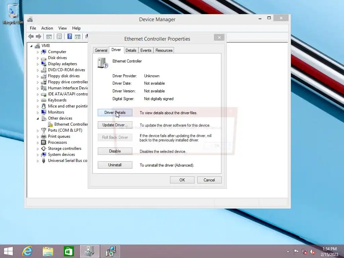Click the muted speaker tray icon
Screen dimensions: 344x258
(x=312, y=252)
